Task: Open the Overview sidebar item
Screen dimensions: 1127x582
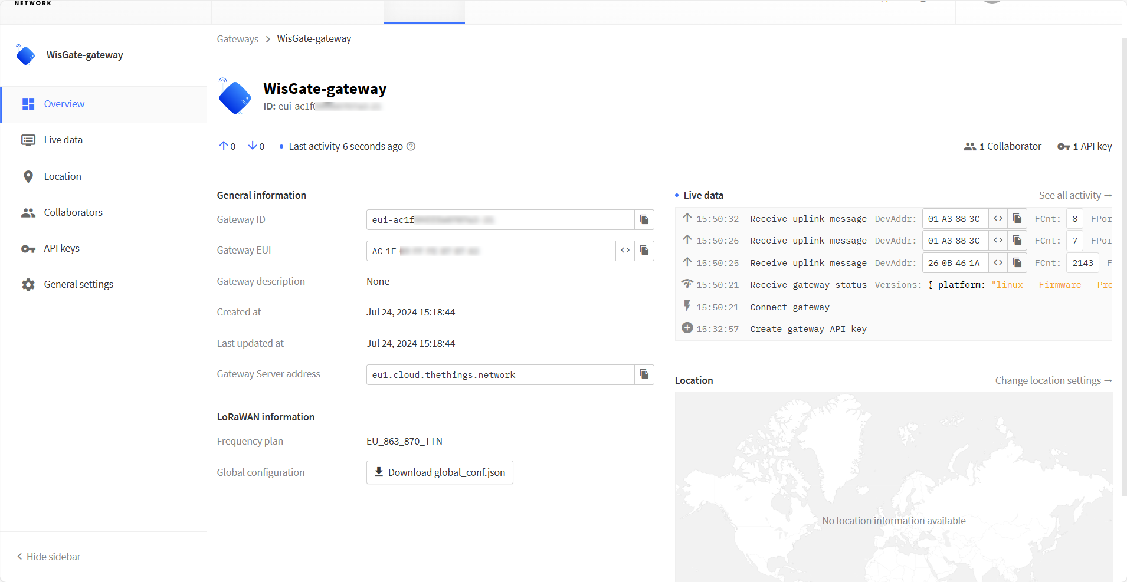Action: 104,104
